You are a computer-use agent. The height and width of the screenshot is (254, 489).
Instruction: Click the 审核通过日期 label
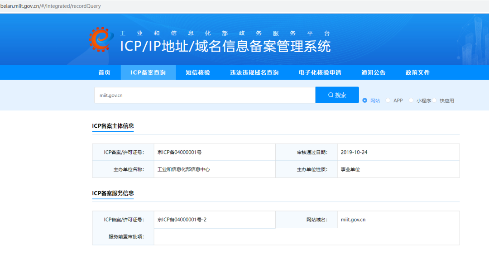[312, 152]
